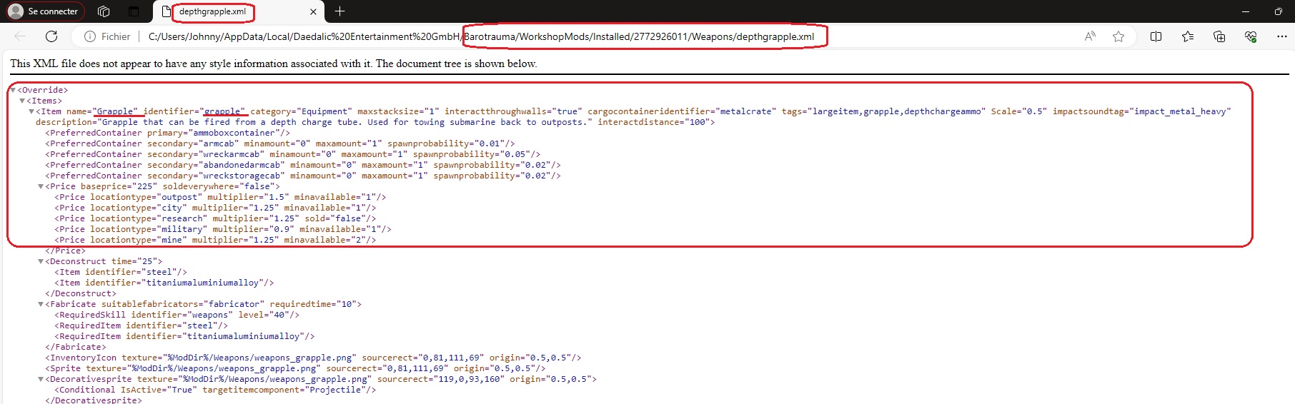Click the Conditional IsActive True line
1295x404 pixels.
click(x=215, y=390)
